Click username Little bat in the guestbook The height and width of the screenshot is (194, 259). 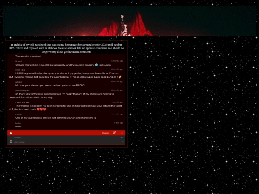(21, 103)
